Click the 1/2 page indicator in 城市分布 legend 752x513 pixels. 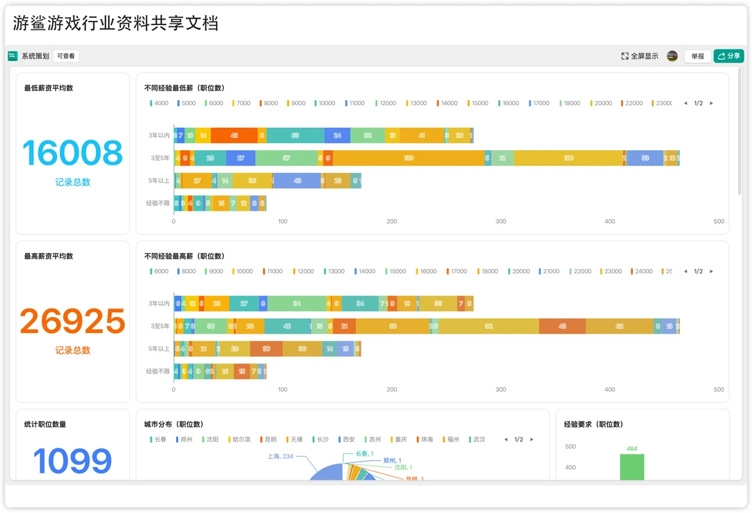coord(519,439)
